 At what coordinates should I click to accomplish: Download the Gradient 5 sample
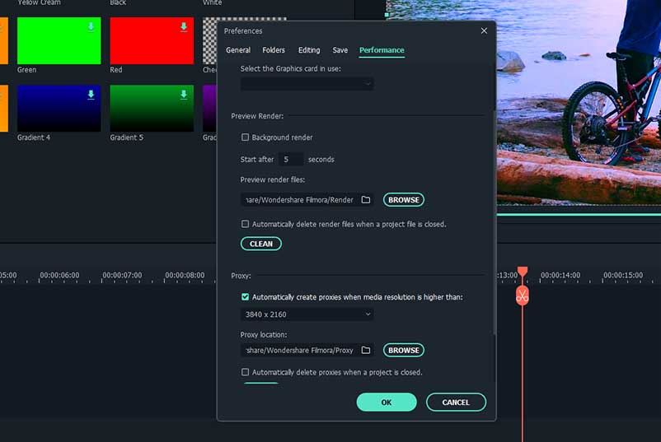[x=184, y=95]
